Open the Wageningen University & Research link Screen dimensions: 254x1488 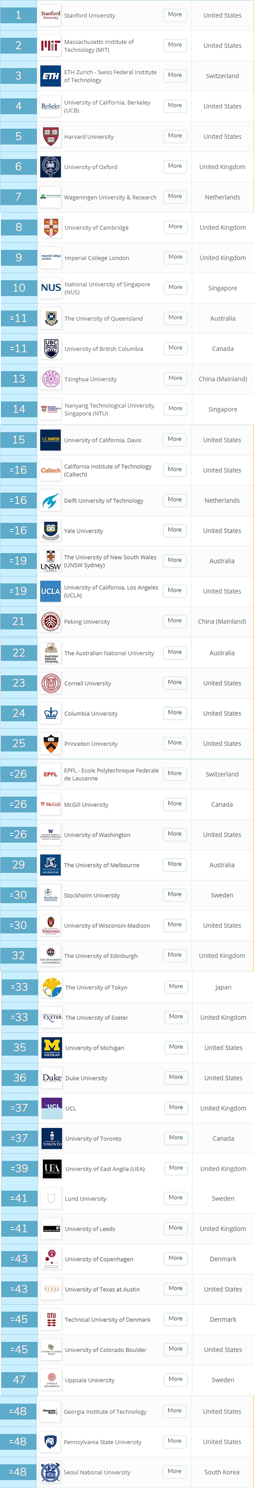coord(110,198)
